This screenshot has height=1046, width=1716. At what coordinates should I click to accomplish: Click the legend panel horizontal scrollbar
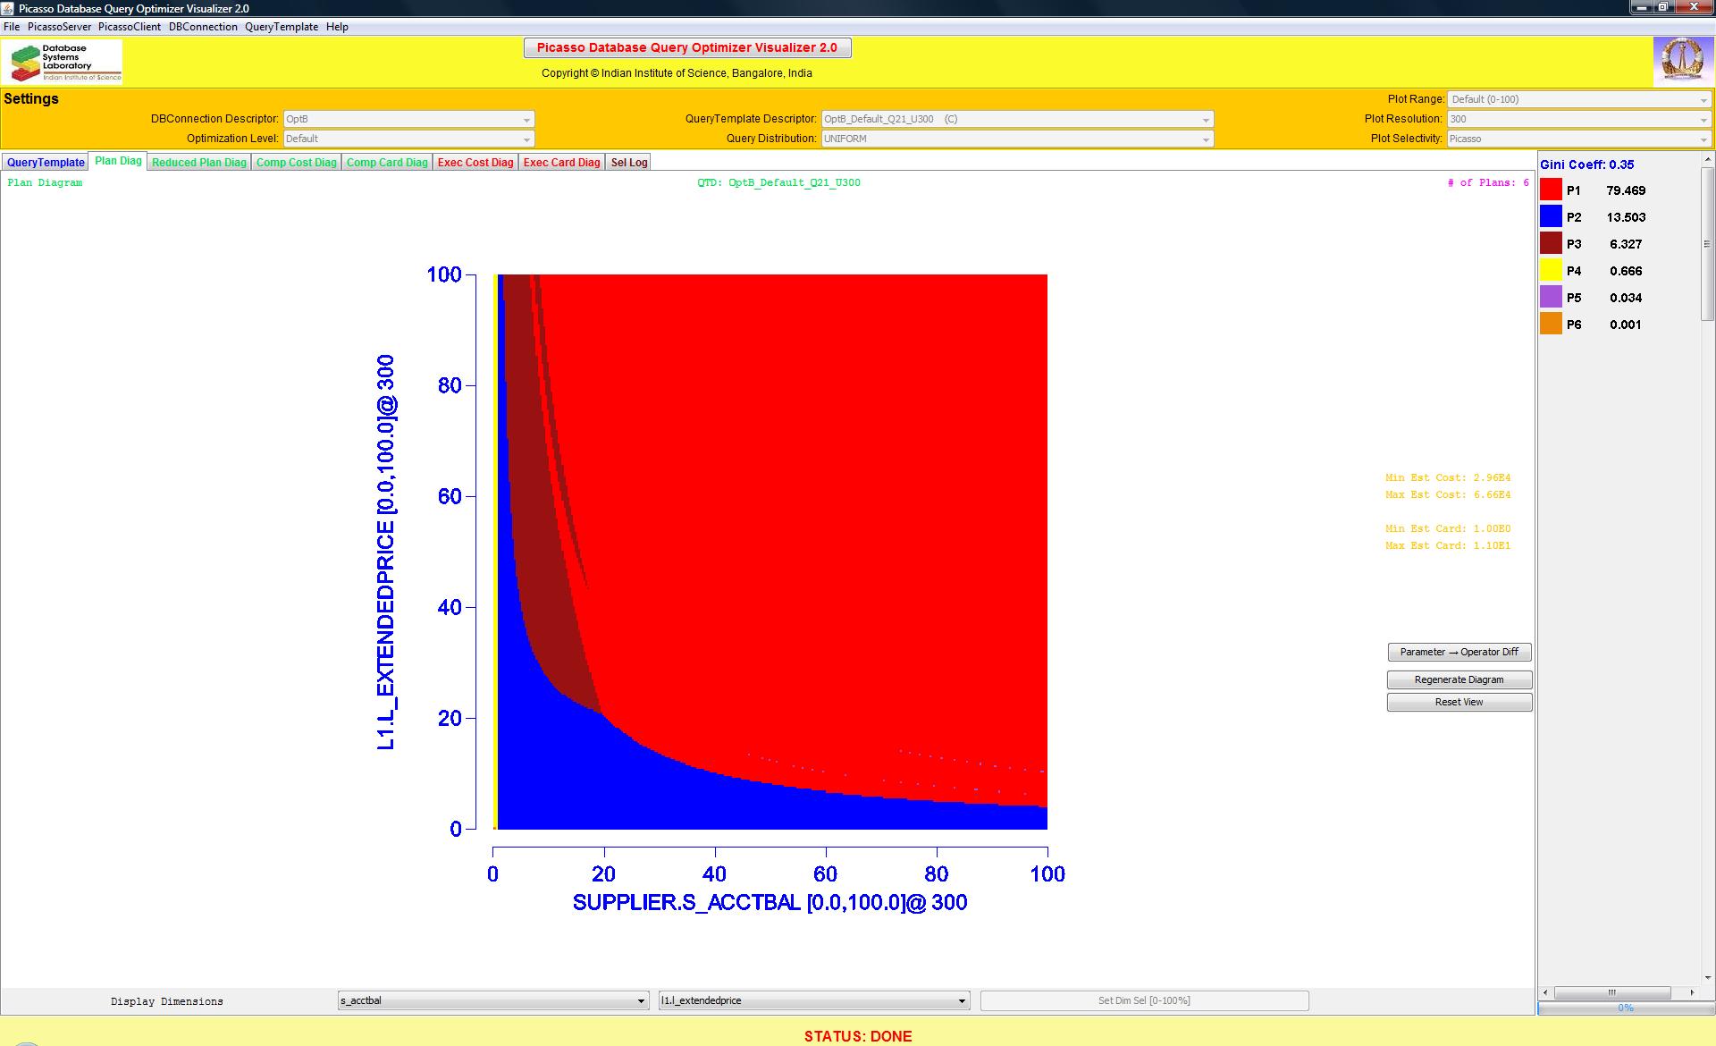(x=1611, y=992)
